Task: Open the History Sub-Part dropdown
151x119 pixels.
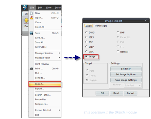Action: (133, 85)
